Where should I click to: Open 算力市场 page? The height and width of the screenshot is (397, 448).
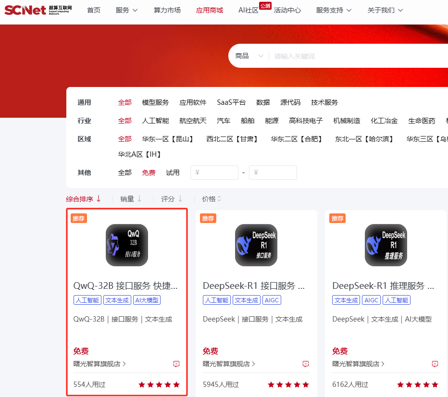(167, 10)
